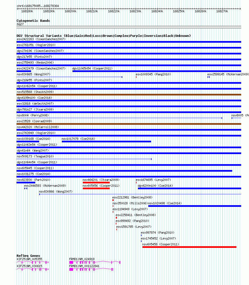Viewport: 249px width, 285px height.
Task: Select nsv823930 (Park2010) variant label
Action: (34, 180)
